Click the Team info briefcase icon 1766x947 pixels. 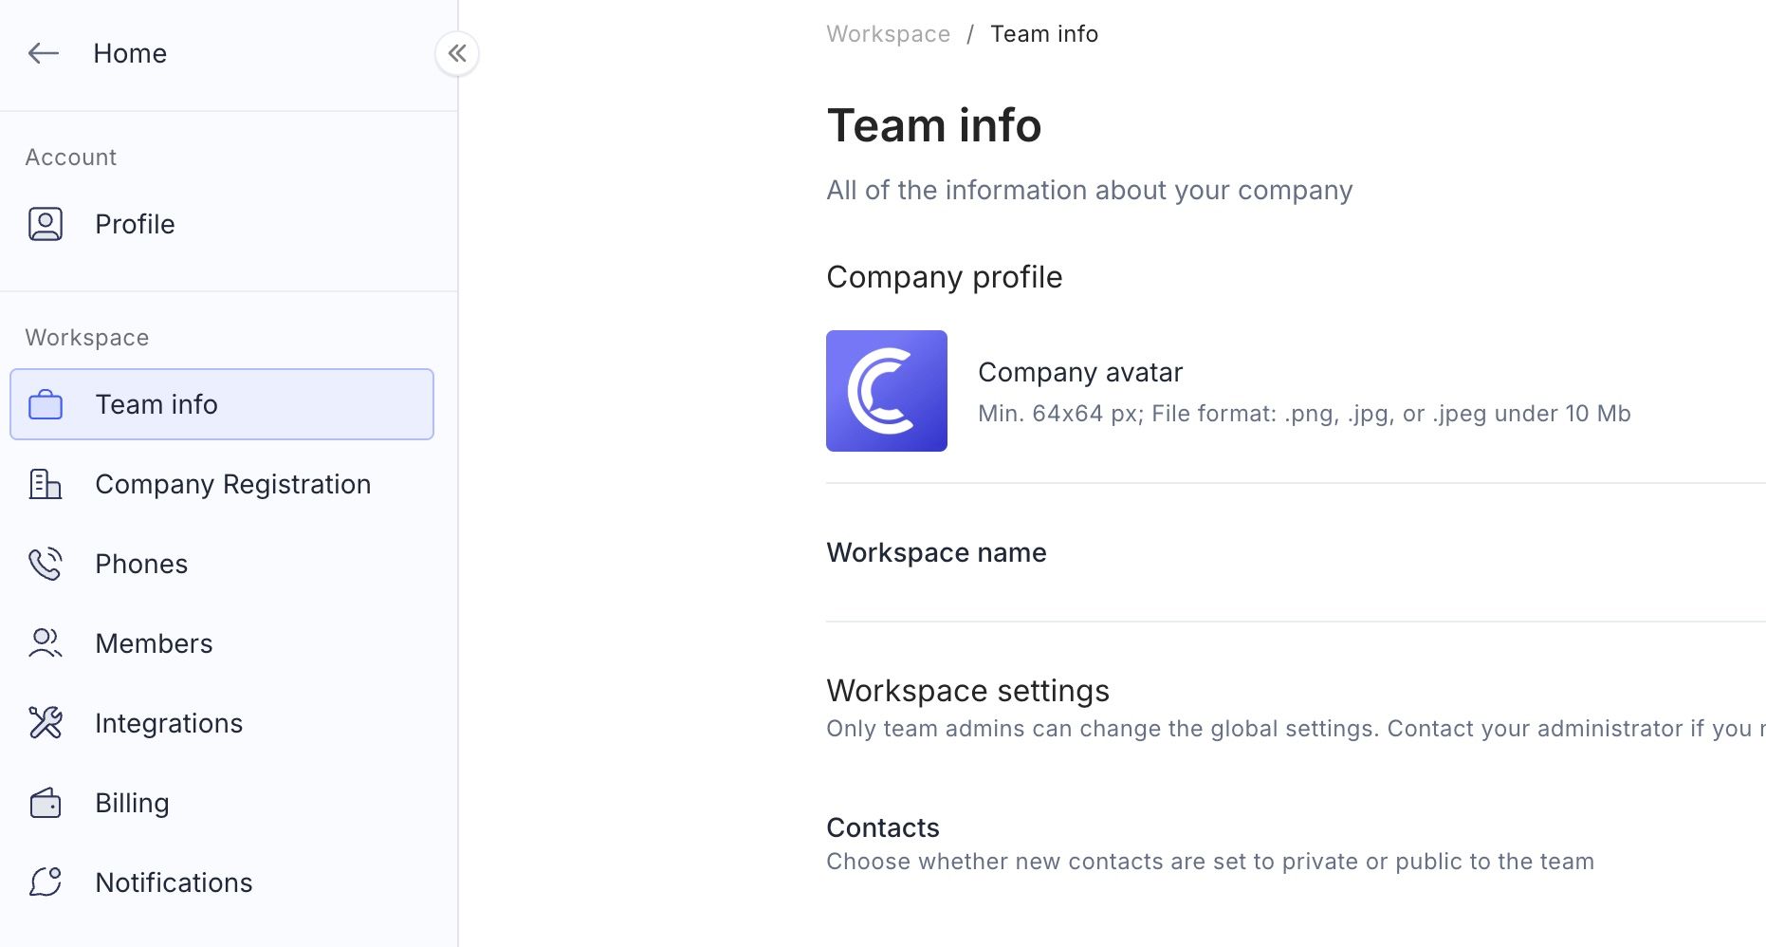pyautogui.click(x=46, y=405)
